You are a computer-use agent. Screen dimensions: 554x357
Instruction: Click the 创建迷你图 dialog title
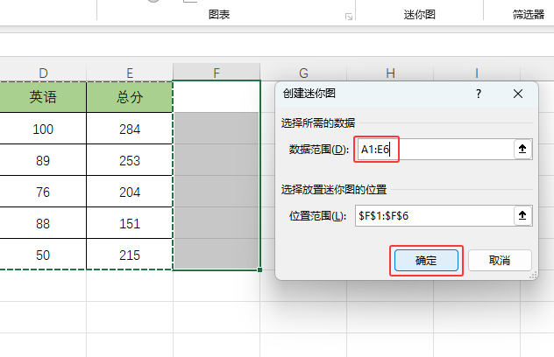[x=309, y=94]
